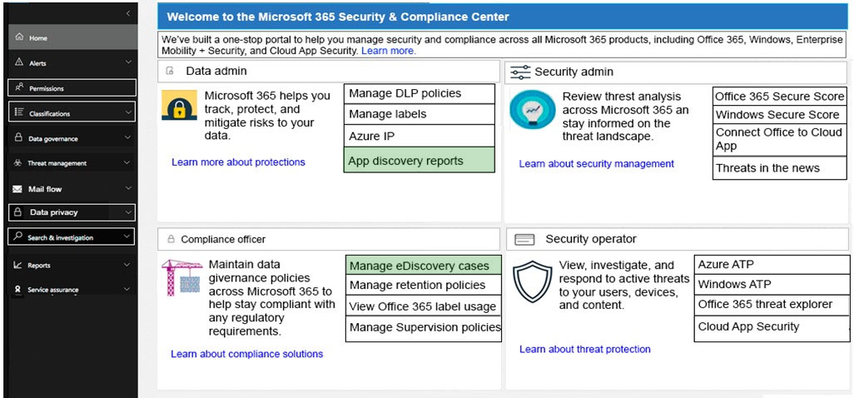Screen dimensions: 854x398
Task: Click the Permissions people icon
Action: 19,87
